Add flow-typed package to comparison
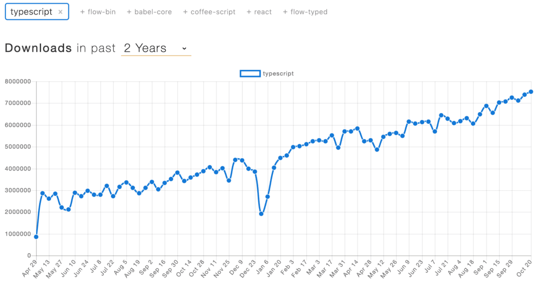Image resolution: width=537 pixels, height=282 pixels. click(x=305, y=12)
